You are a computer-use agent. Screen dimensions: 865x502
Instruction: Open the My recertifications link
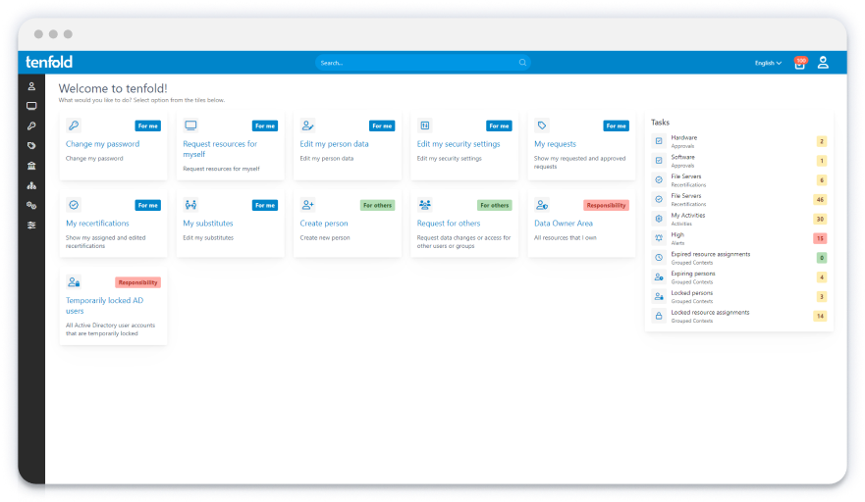pos(97,224)
